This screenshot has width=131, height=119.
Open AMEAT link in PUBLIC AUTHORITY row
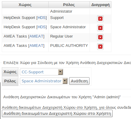click(x=36, y=46)
